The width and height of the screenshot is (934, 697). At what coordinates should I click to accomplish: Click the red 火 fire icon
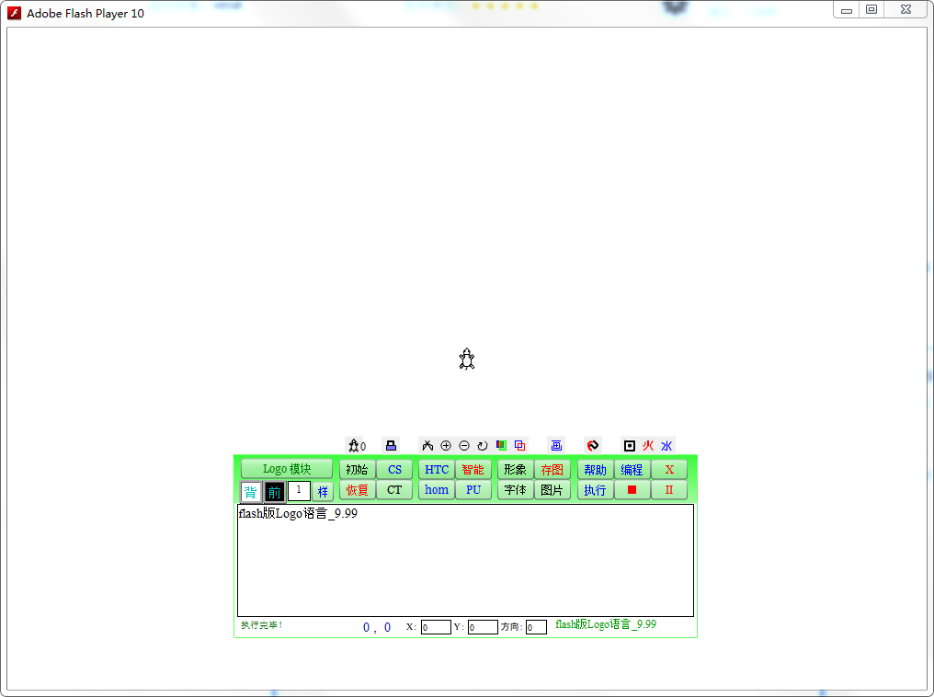point(648,445)
